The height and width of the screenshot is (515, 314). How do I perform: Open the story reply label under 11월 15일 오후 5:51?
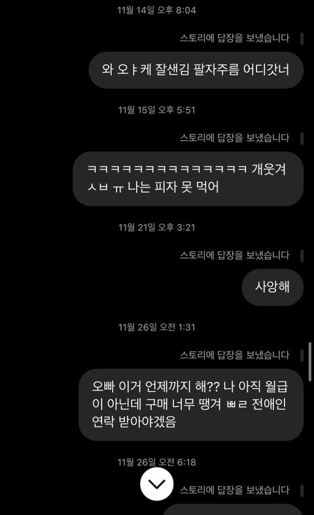(235, 138)
